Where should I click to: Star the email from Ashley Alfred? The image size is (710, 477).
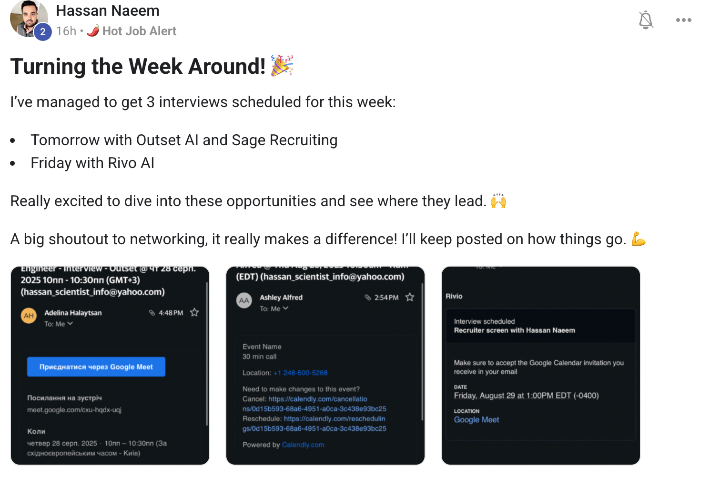pos(410,298)
